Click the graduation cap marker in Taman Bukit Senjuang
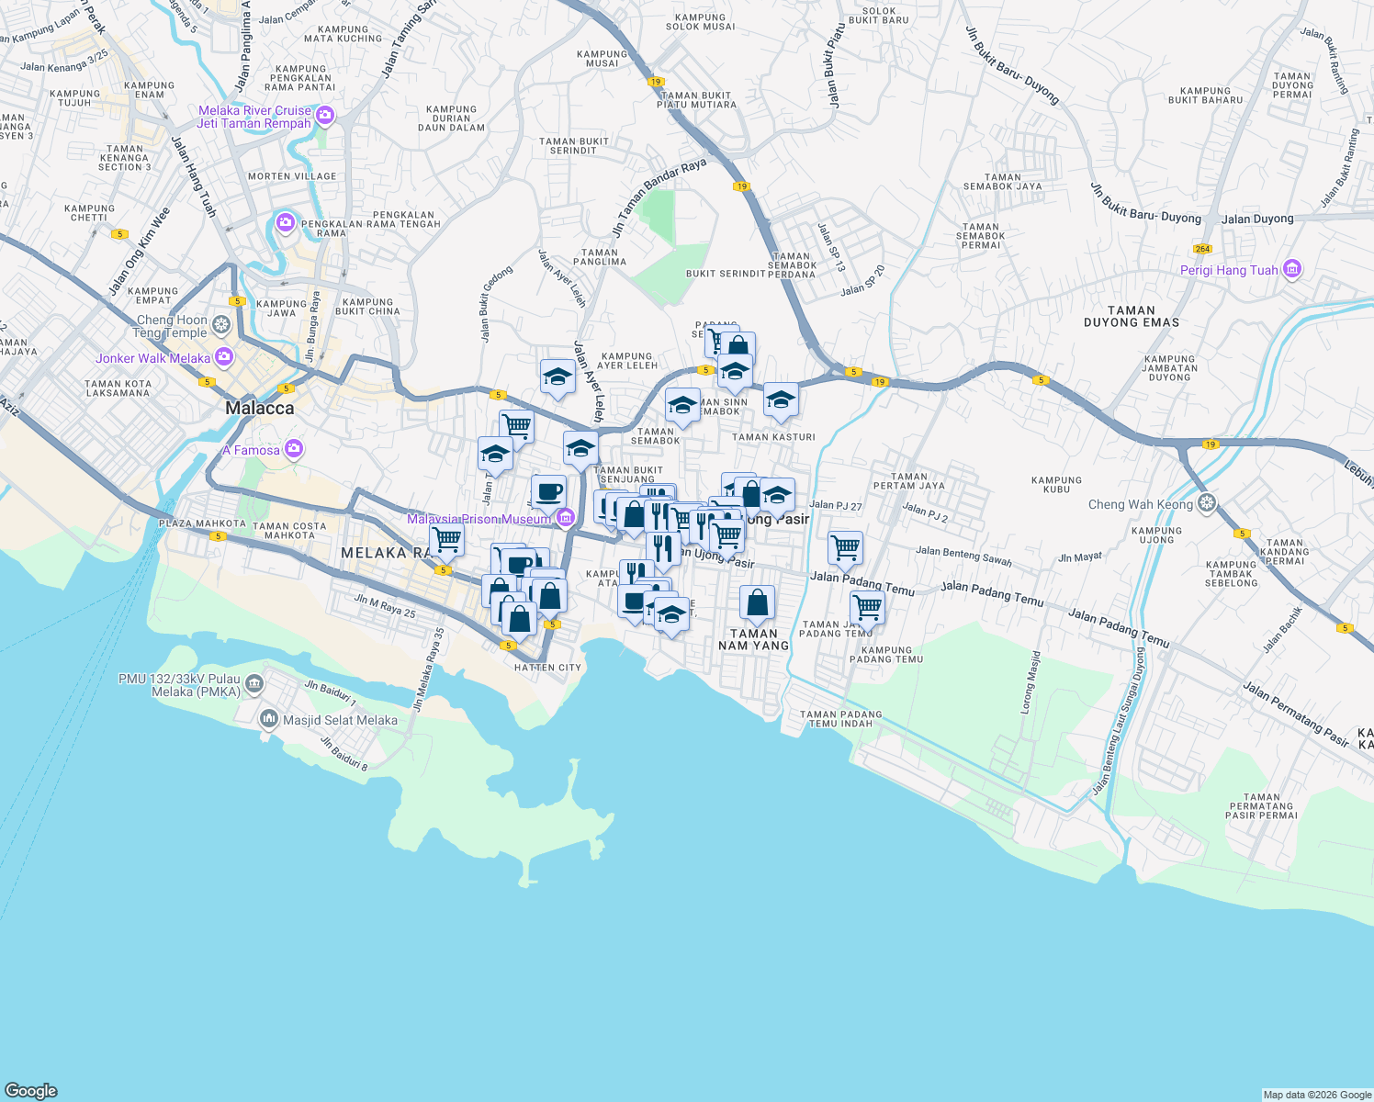The width and height of the screenshot is (1374, 1102). 582,447
